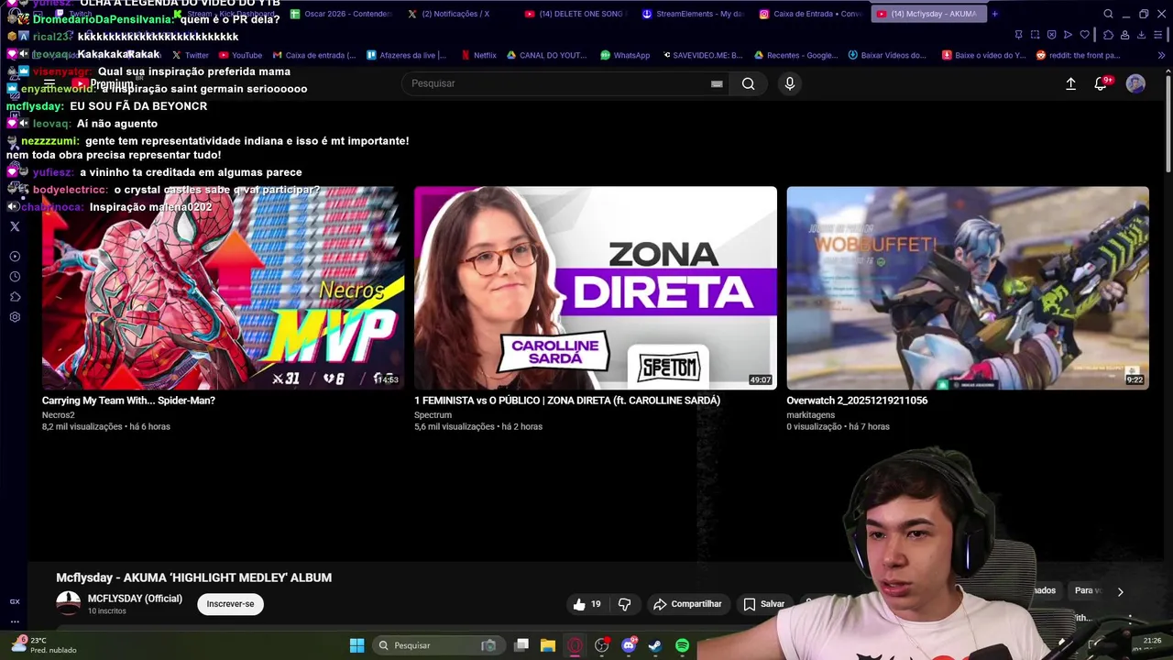Open Spotify from the taskbar
Viewport: 1173px width, 660px height.
click(682, 645)
